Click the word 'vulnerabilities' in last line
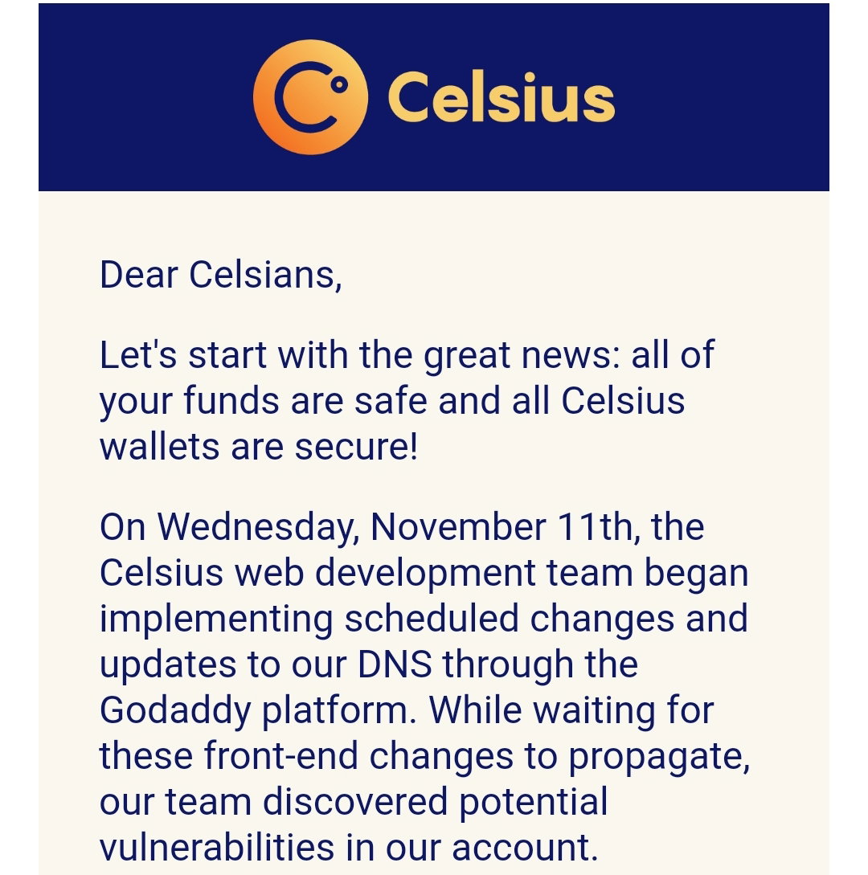 216,848
